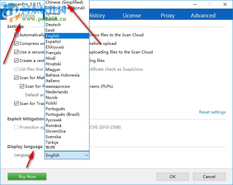233x185 pixels.
Task: Go to the Advanced tab
Action: (x=203, y=15)
